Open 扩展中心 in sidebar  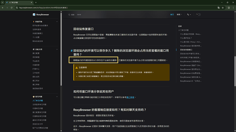(x=36, y=69)
